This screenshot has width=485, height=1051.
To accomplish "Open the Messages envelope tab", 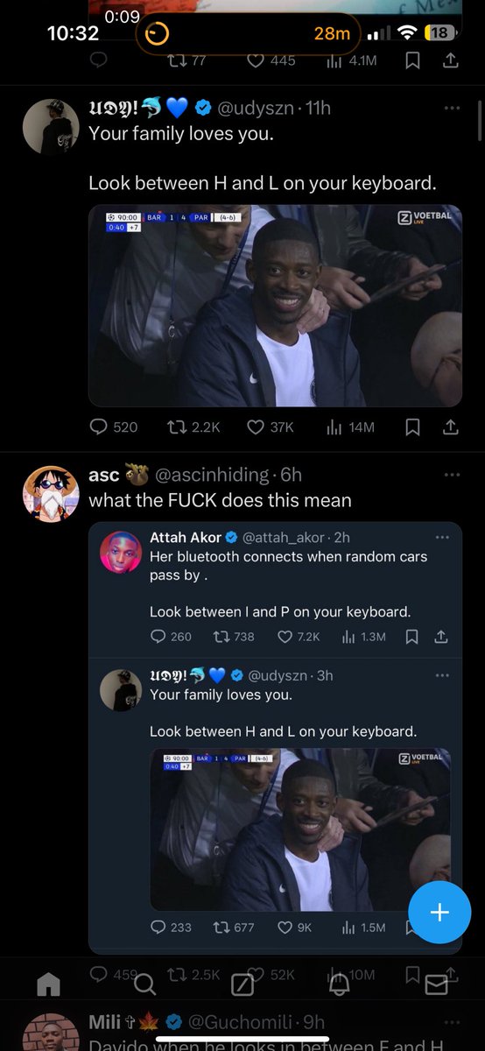I will pos(436,985).
